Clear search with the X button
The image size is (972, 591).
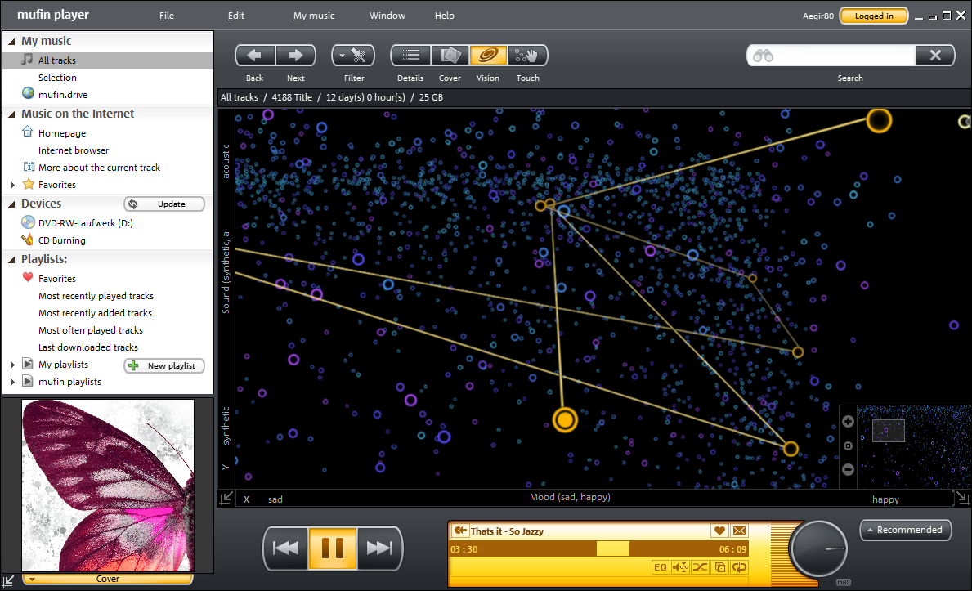935,56
